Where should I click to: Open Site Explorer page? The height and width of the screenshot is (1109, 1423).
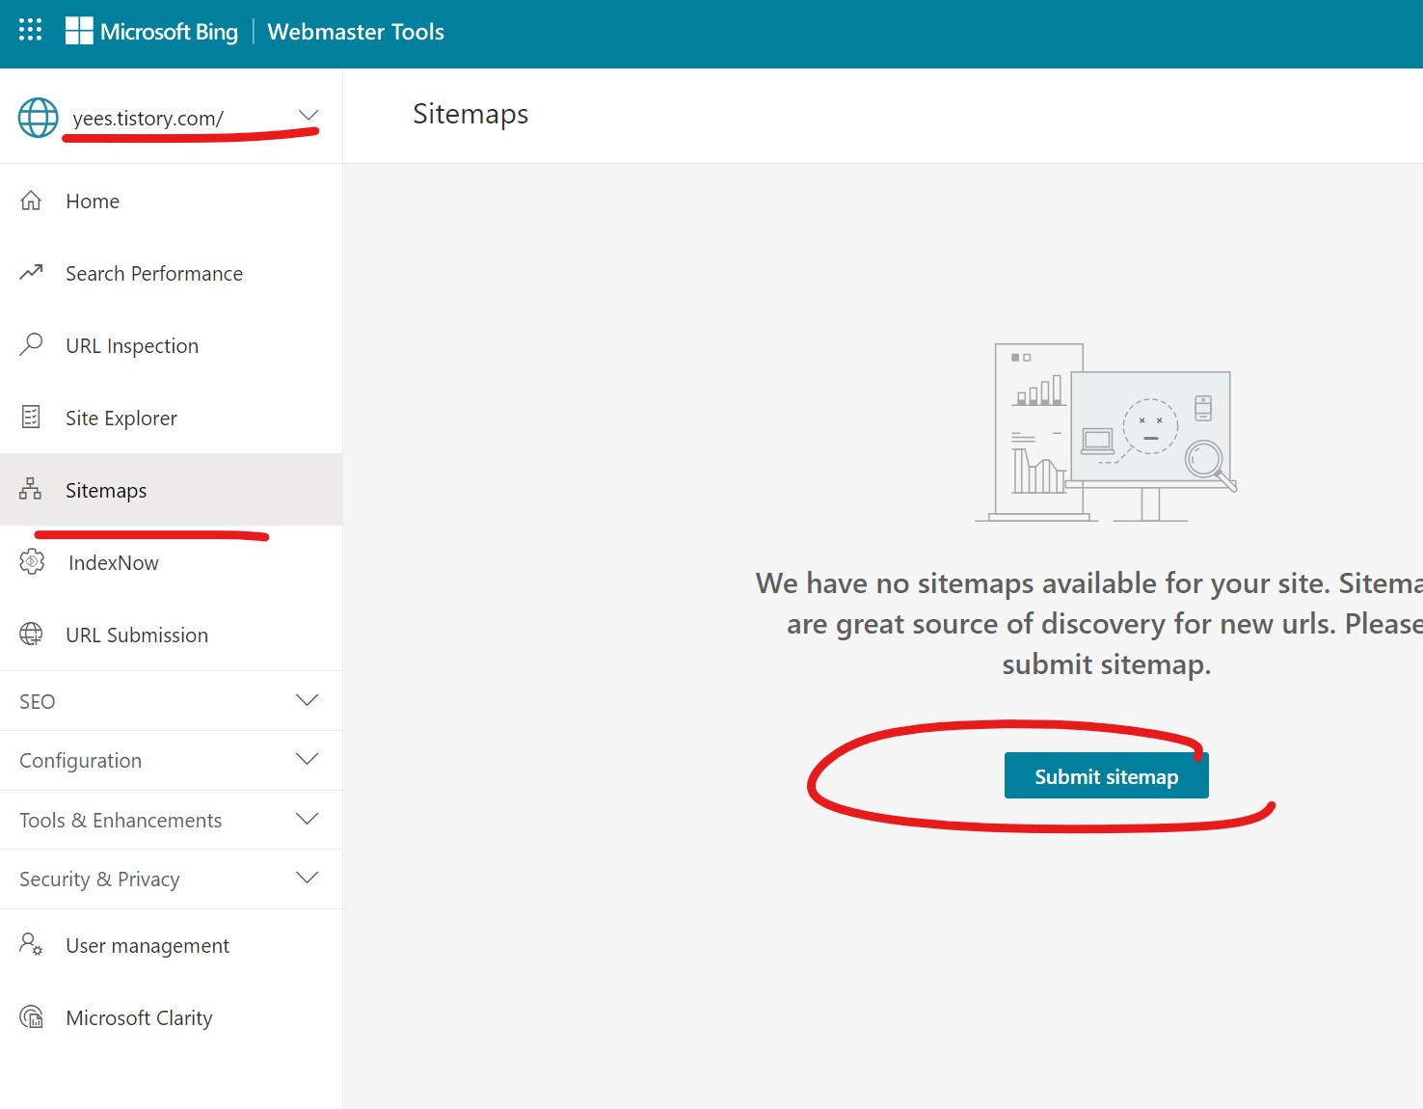point(171,418)
